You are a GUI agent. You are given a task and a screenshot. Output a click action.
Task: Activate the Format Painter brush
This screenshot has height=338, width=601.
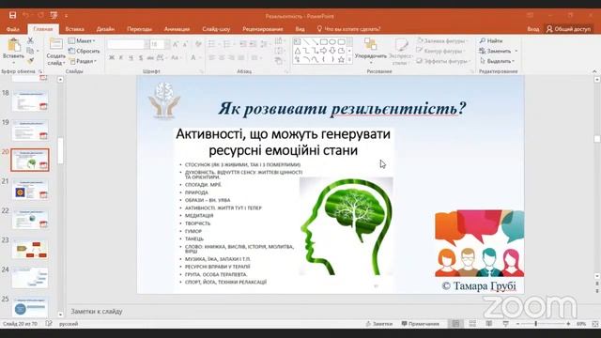[x=30, y=60]
